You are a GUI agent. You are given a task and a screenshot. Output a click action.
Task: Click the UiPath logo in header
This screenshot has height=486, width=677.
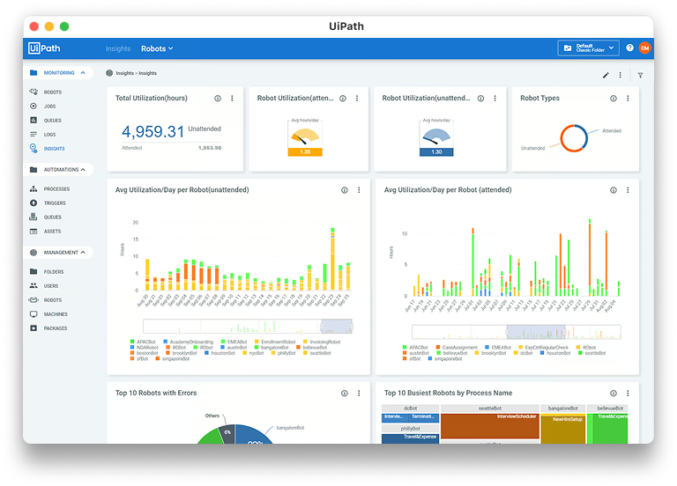[44, 48]
